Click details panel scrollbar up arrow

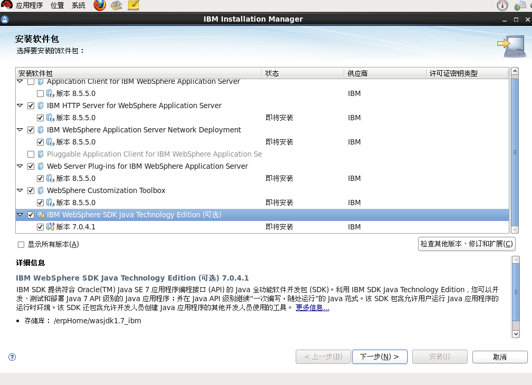point(516,260)
